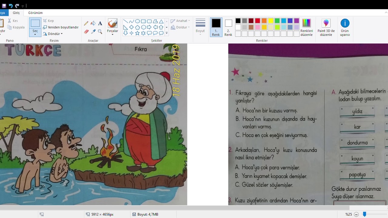Switch to the Giriş tab
The image size is (388, 218).
pyautogui.click(x=16, y=13)
